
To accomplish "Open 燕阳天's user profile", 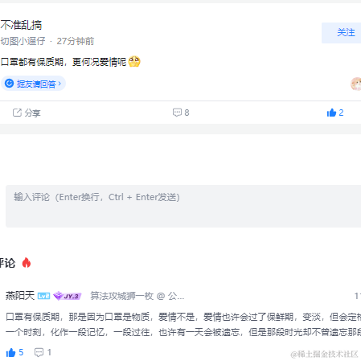I will pyautogui.click(x=20, y=296).
